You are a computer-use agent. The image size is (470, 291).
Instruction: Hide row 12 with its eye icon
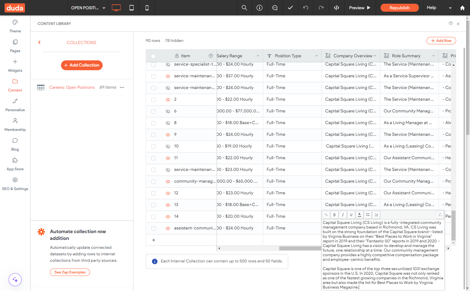pyautogui.click(x=168, y=193)
